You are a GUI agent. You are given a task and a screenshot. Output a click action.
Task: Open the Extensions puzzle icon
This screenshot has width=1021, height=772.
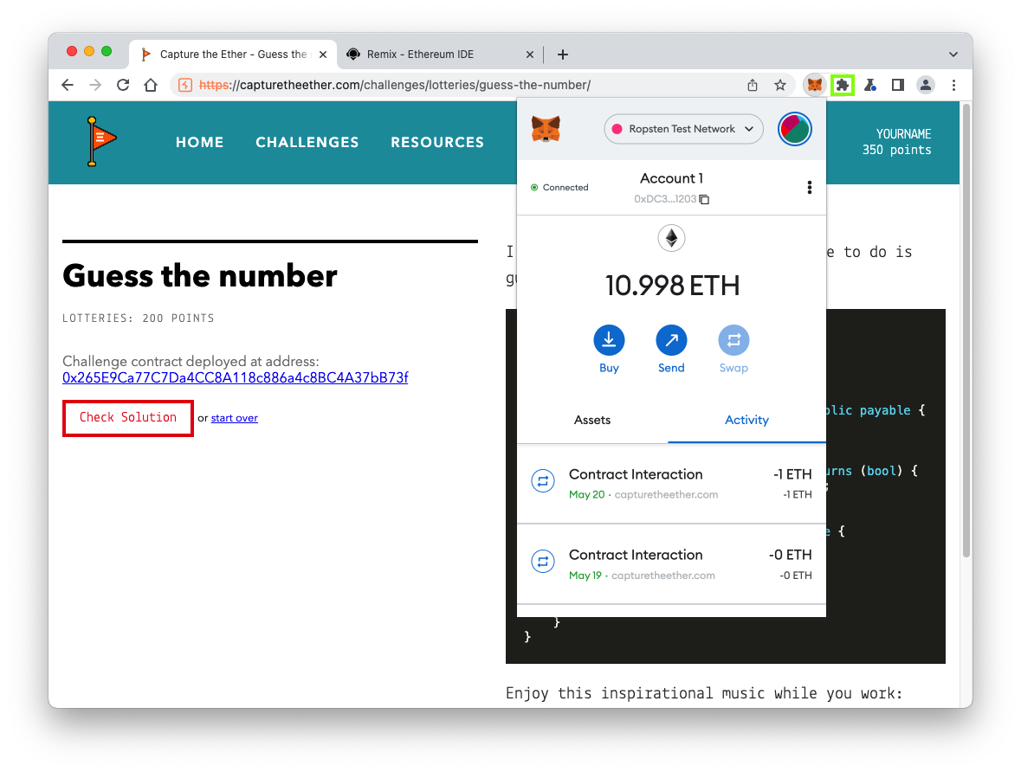point(843,86)
